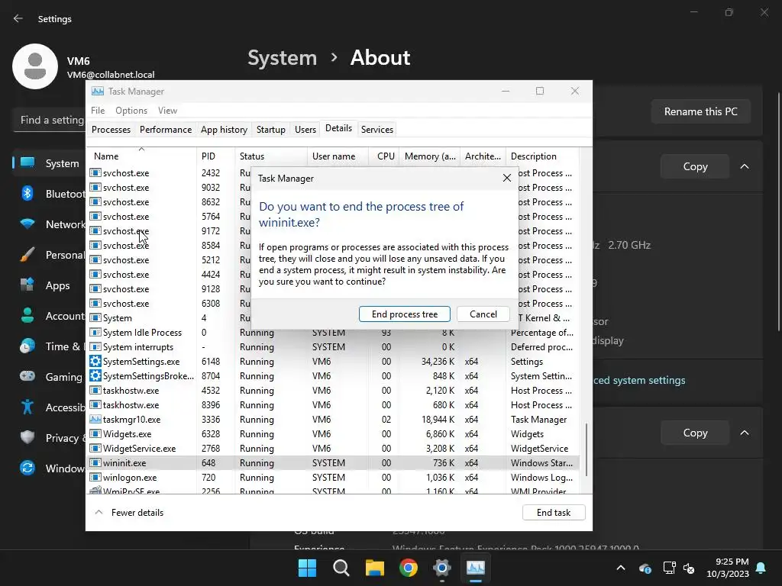
Task: Click the Task Manager title bar icon
Action: click(98, 92)
